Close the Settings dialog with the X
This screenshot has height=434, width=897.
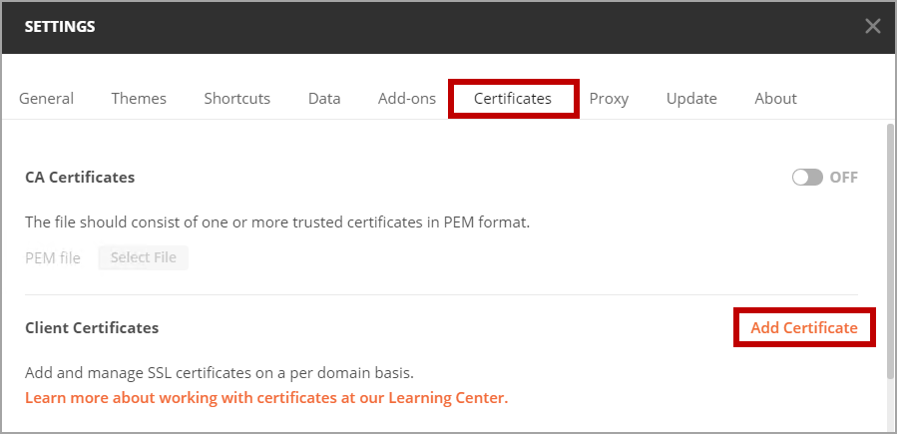872,26
